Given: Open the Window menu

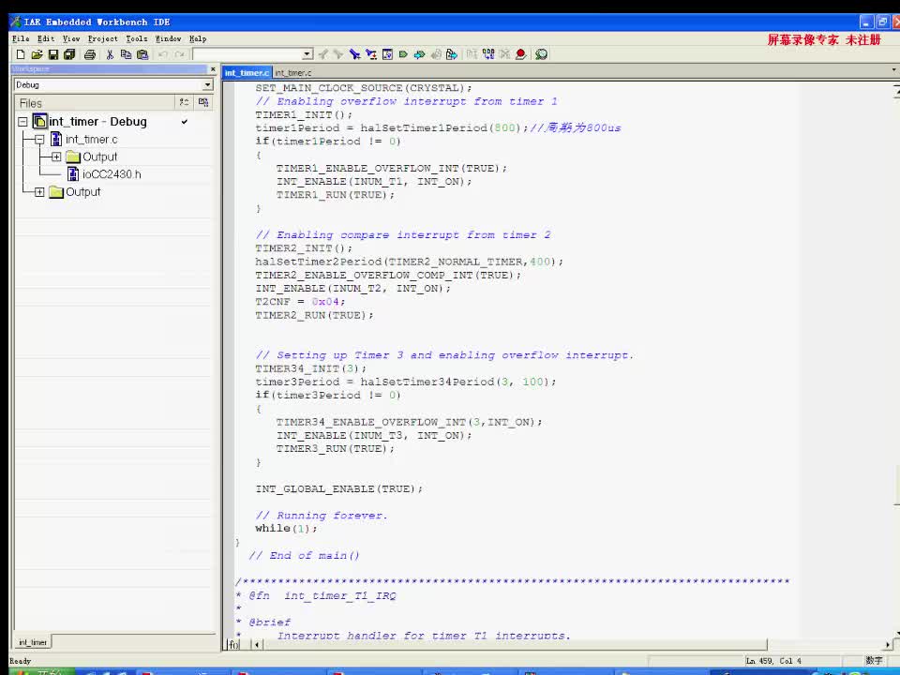Looking at the screenshot, I should point(168,38).
